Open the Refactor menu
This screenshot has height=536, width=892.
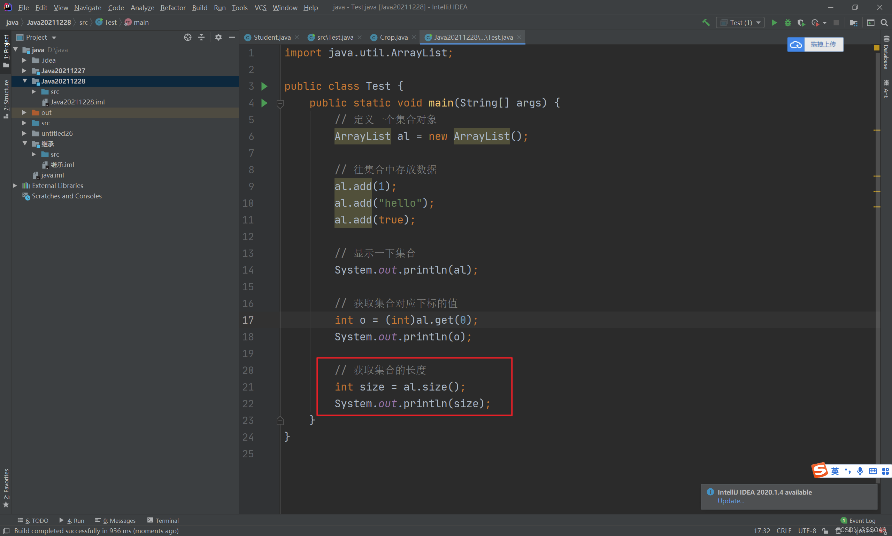click(x=173, y=8)
